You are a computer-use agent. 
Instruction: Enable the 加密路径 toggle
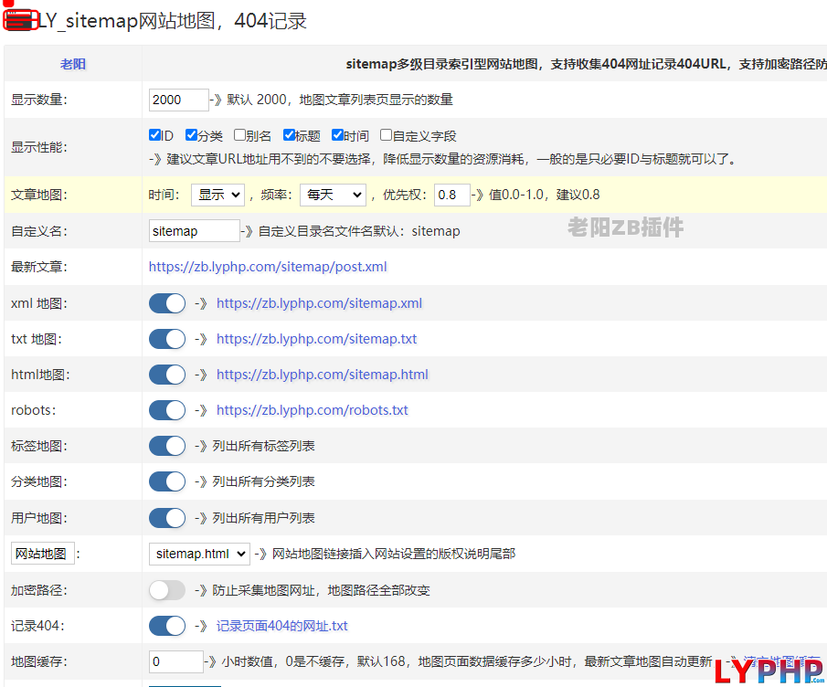tap(167, 590)
